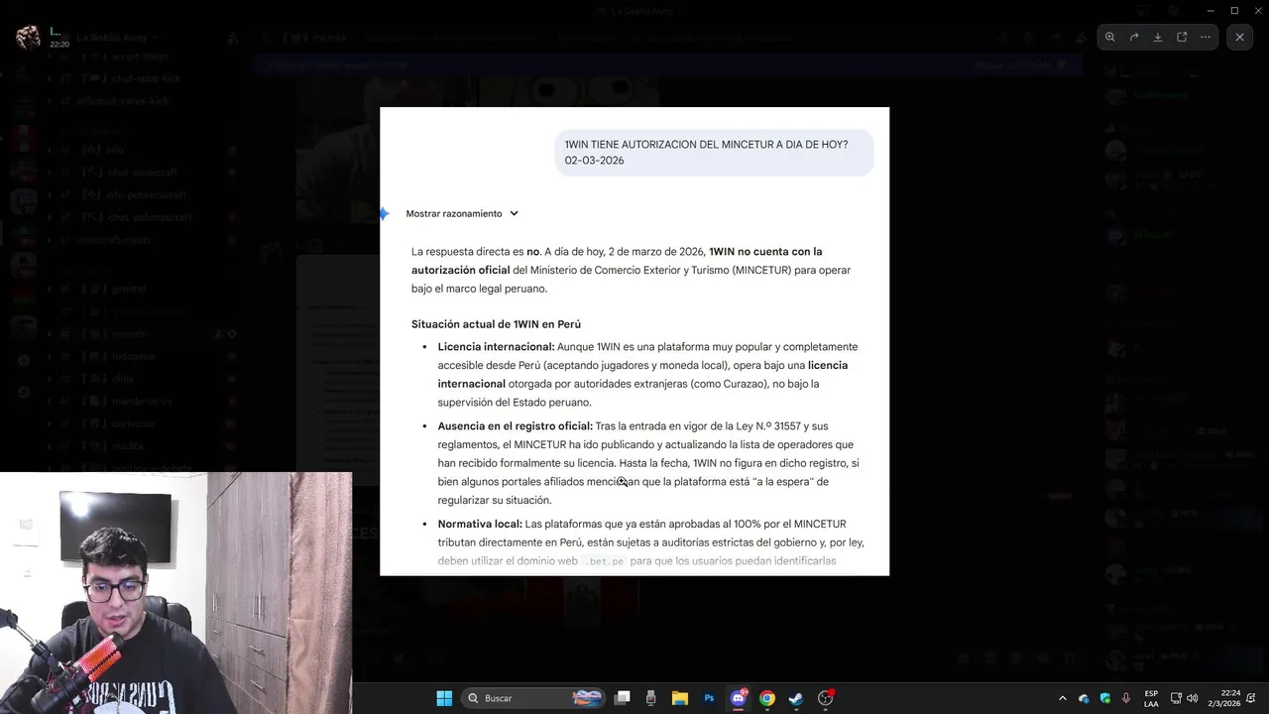The width and height of the screenshot is (1269, 714).
Task: Click the bold label 'Ausencia en el registro oficial:'
Action: click(x=515, y=426)
